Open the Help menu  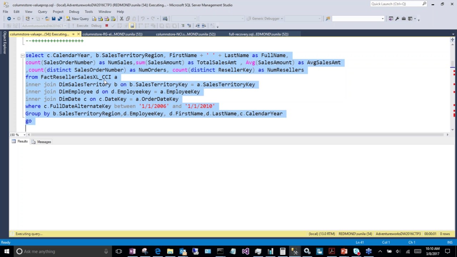(120, 11)
